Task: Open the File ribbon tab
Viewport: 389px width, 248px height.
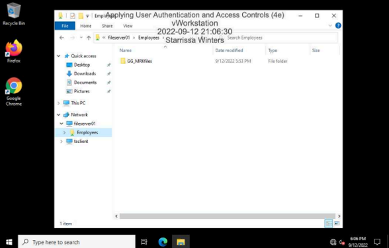Action: 65,26
